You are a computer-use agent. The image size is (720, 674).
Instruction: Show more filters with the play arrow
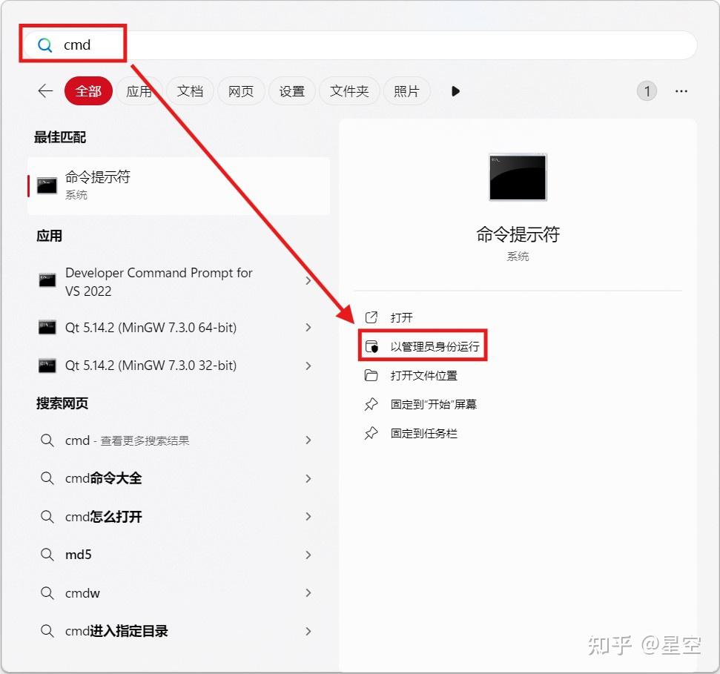(x=455, y=91)
